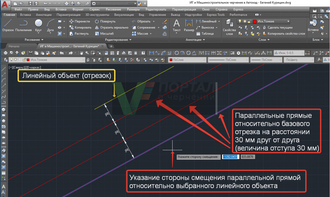This screenshot has height=197, width=330.
Task: Insert a Таблица (Table)
Action: point(205,34)
